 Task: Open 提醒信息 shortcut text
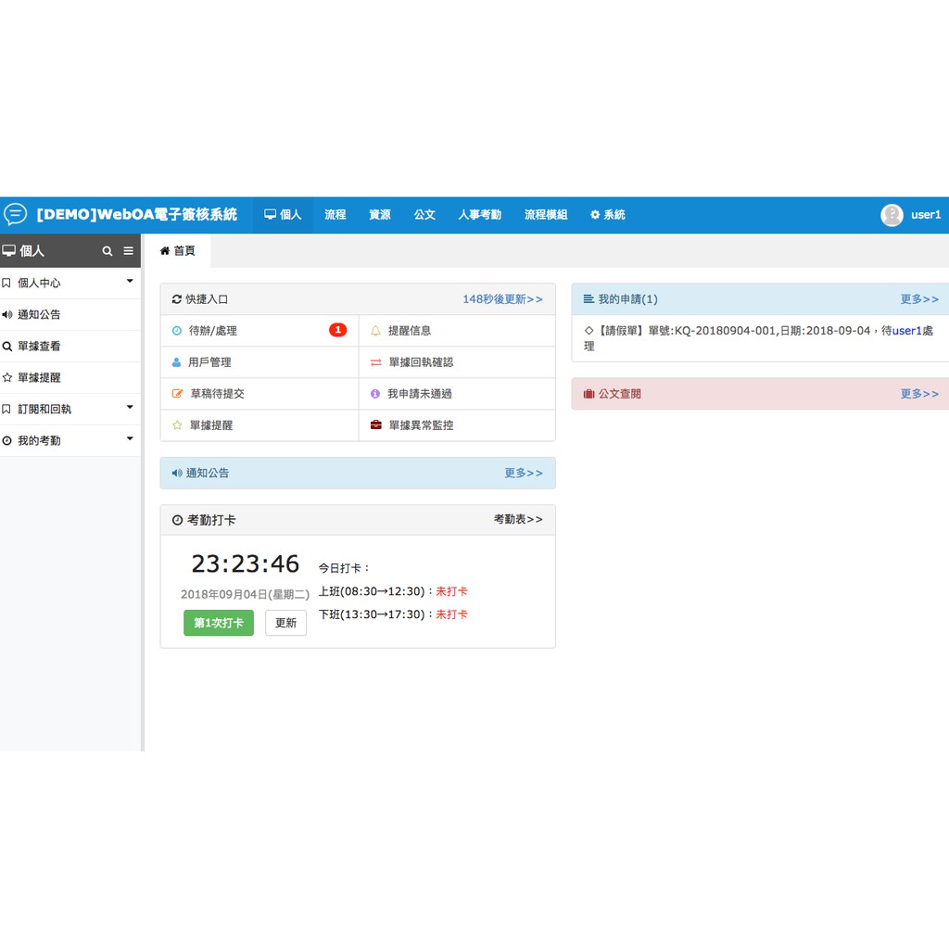coord(410,331)
